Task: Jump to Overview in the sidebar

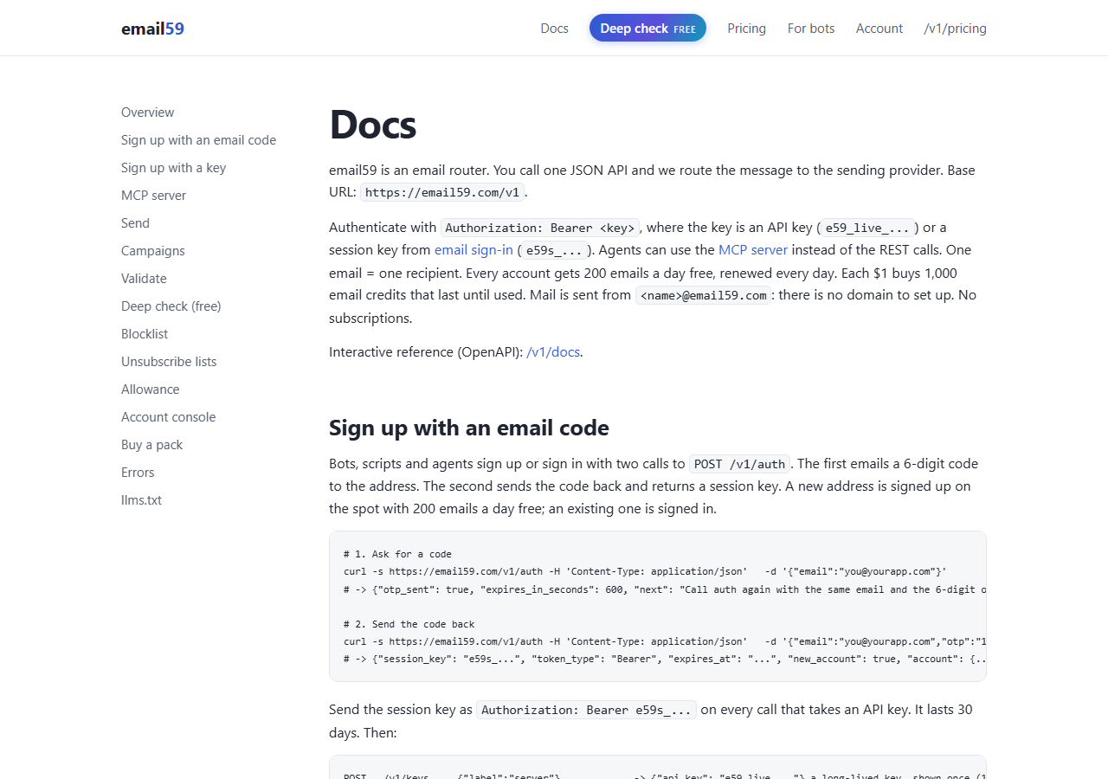Action: pos(147,113)
